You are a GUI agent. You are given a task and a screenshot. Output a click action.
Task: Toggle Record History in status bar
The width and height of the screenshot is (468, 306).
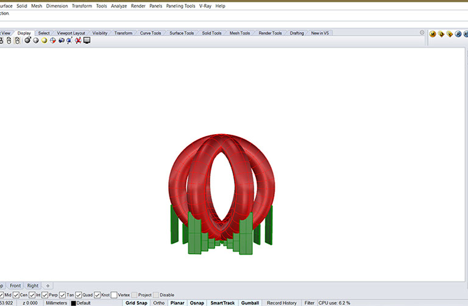pyautogui.click(x=282, y=303)
